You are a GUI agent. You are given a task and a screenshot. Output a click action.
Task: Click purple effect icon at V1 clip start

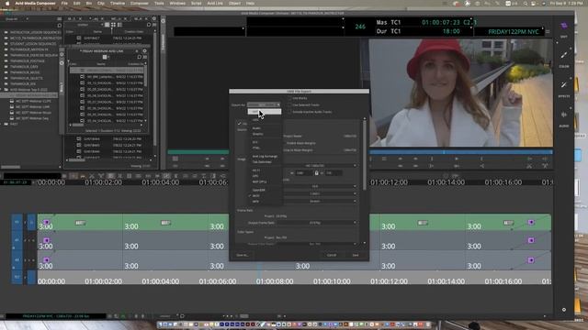tap(46, 222)
